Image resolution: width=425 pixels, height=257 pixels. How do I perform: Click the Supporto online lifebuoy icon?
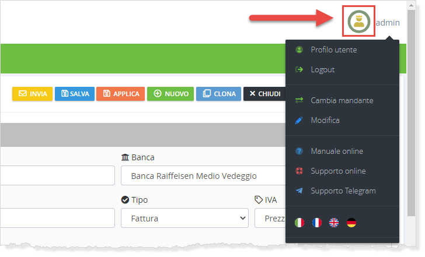(x=299, y=171)
